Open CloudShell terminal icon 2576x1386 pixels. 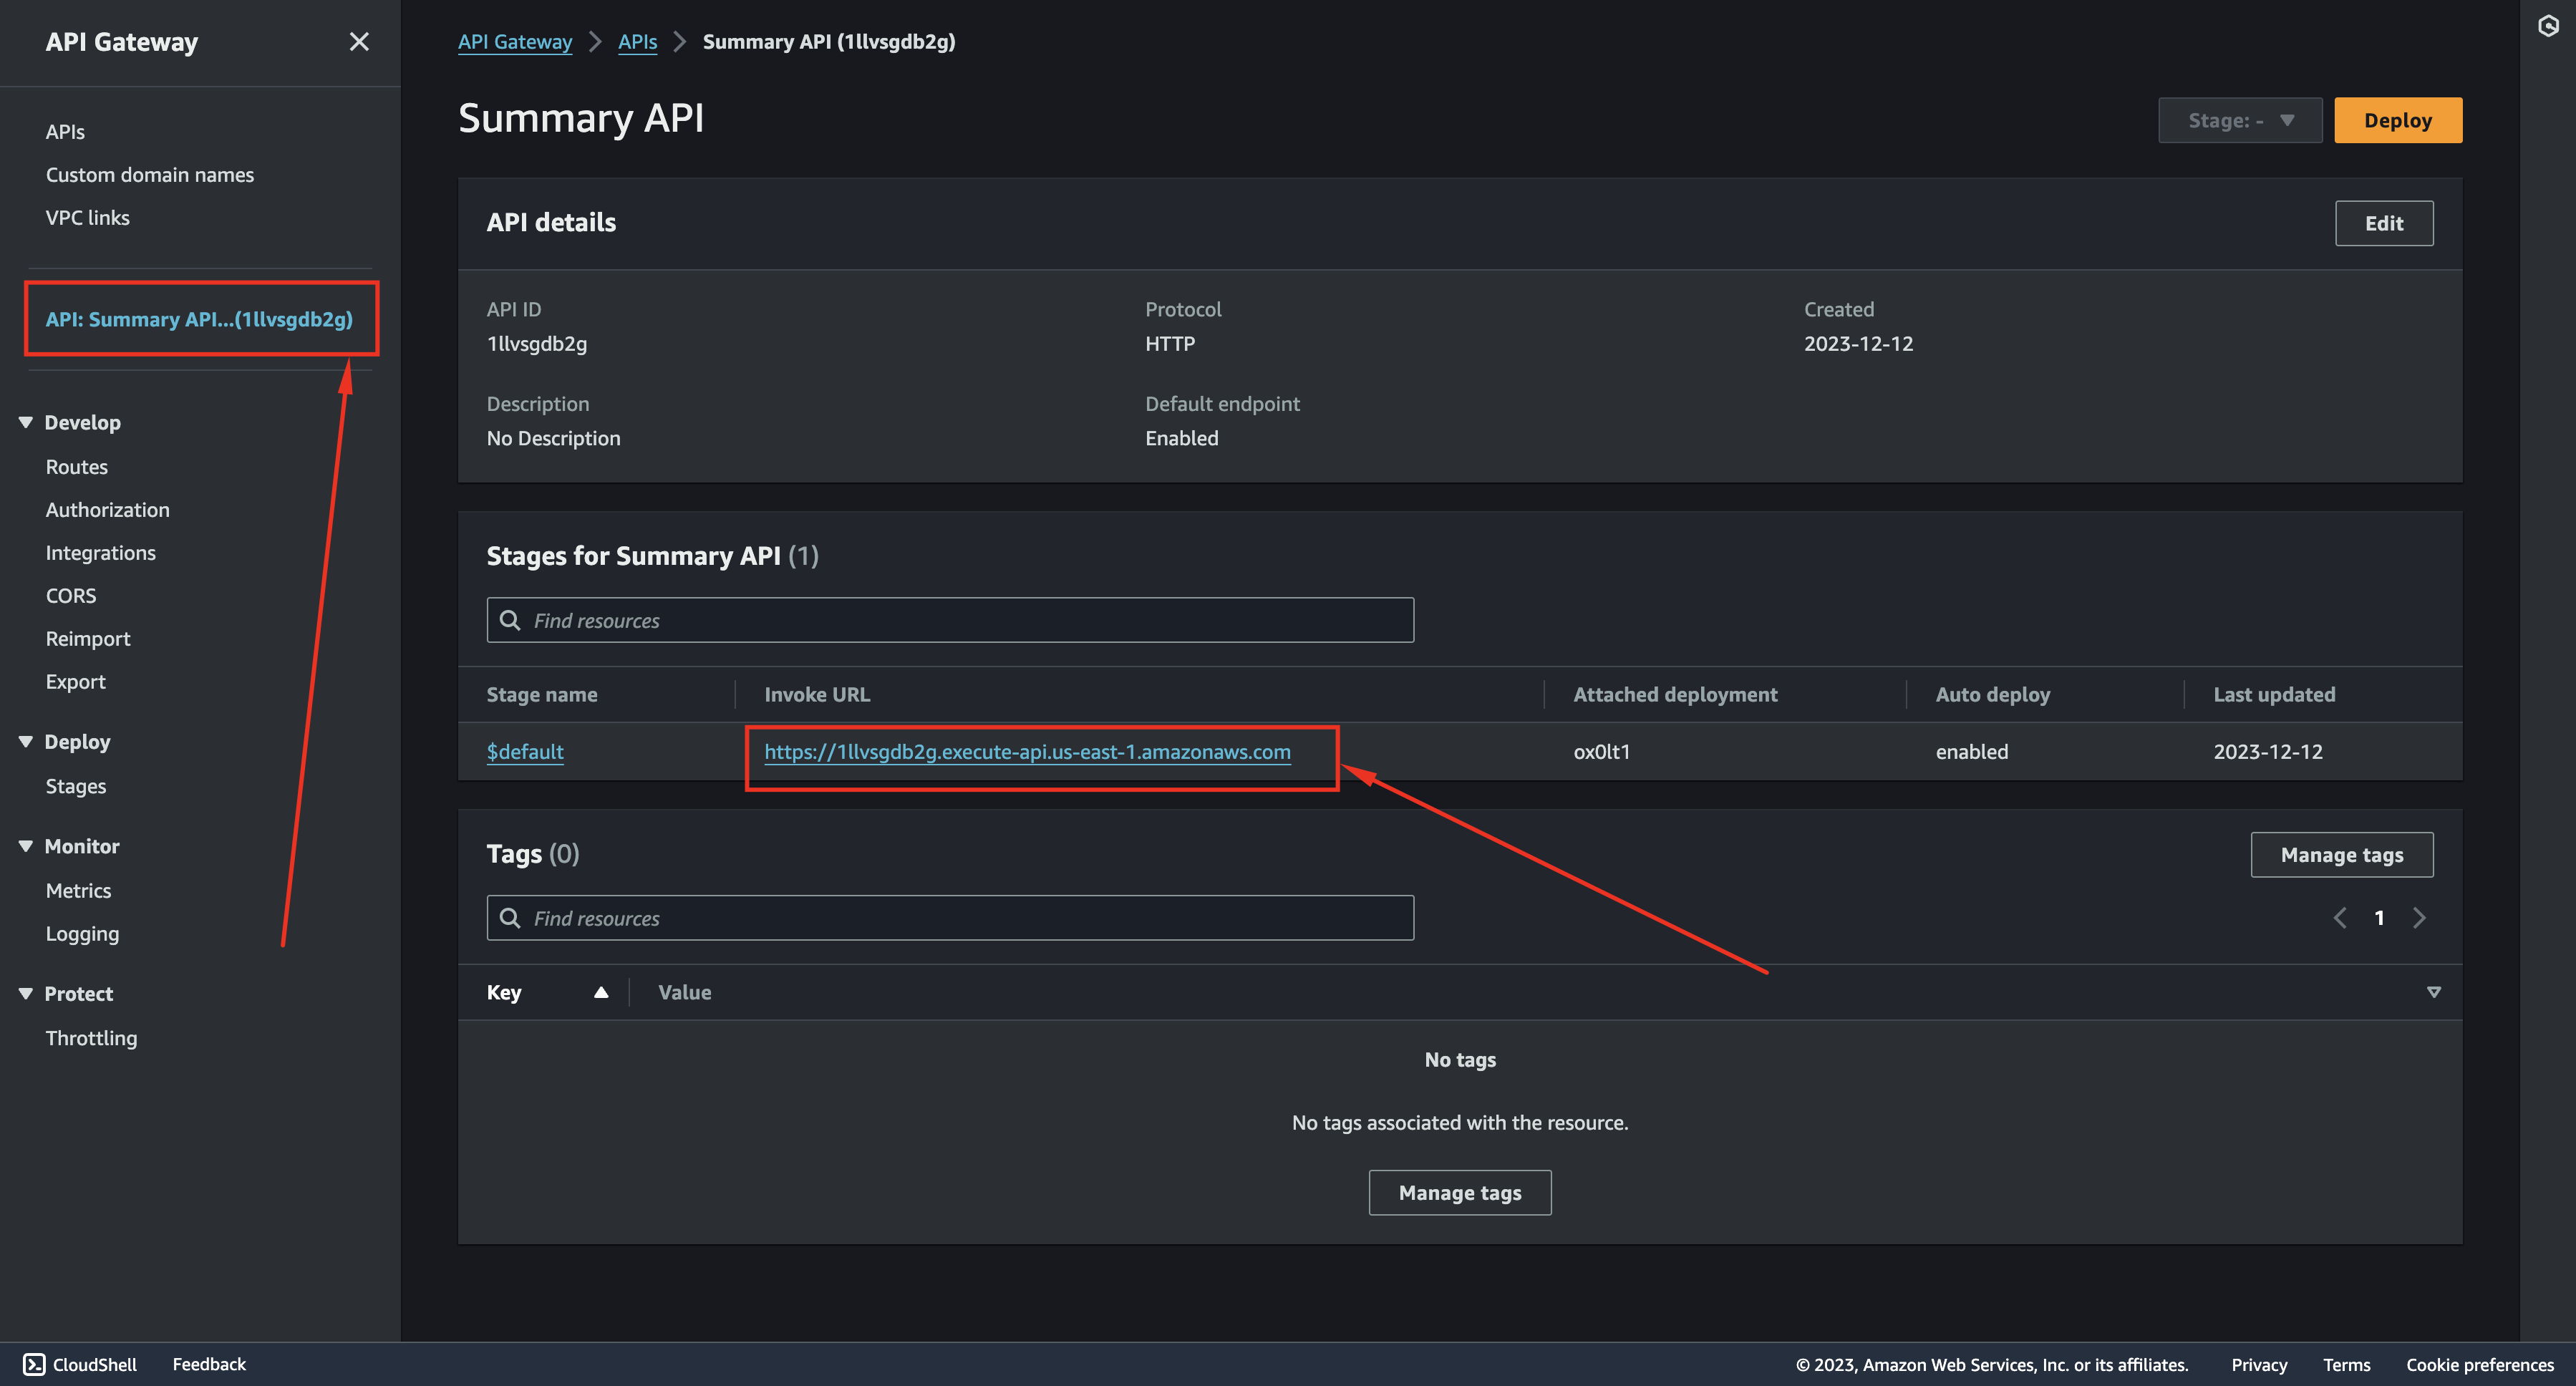click(x=34, y=1364)
